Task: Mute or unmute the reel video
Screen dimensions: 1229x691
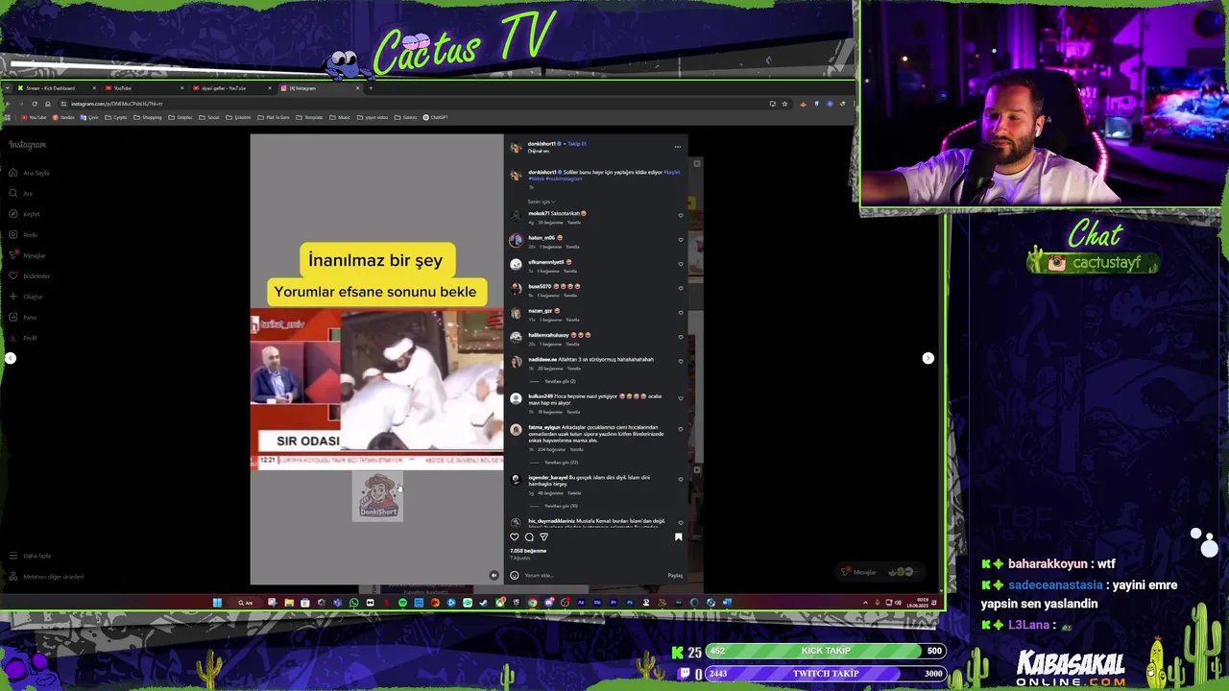Action: [x=494, y=575]
